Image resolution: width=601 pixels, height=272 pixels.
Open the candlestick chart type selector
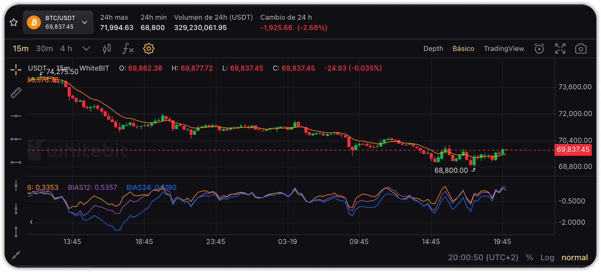[107, 48]
